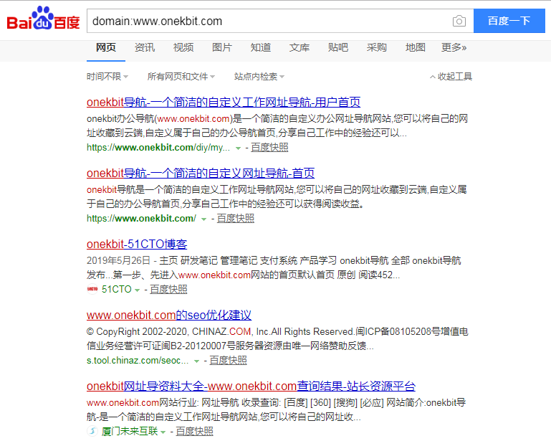Open the 图片 tab
The image size is (551, 441).
point(221,47)
